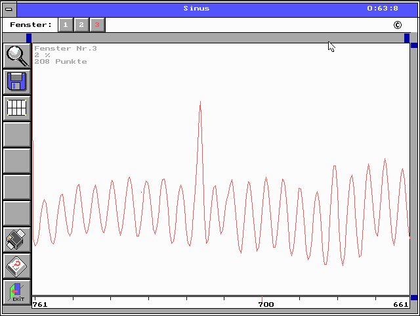Screen dimensions: 420x316
Task: Click the printer icon to print
Action: 18,240
